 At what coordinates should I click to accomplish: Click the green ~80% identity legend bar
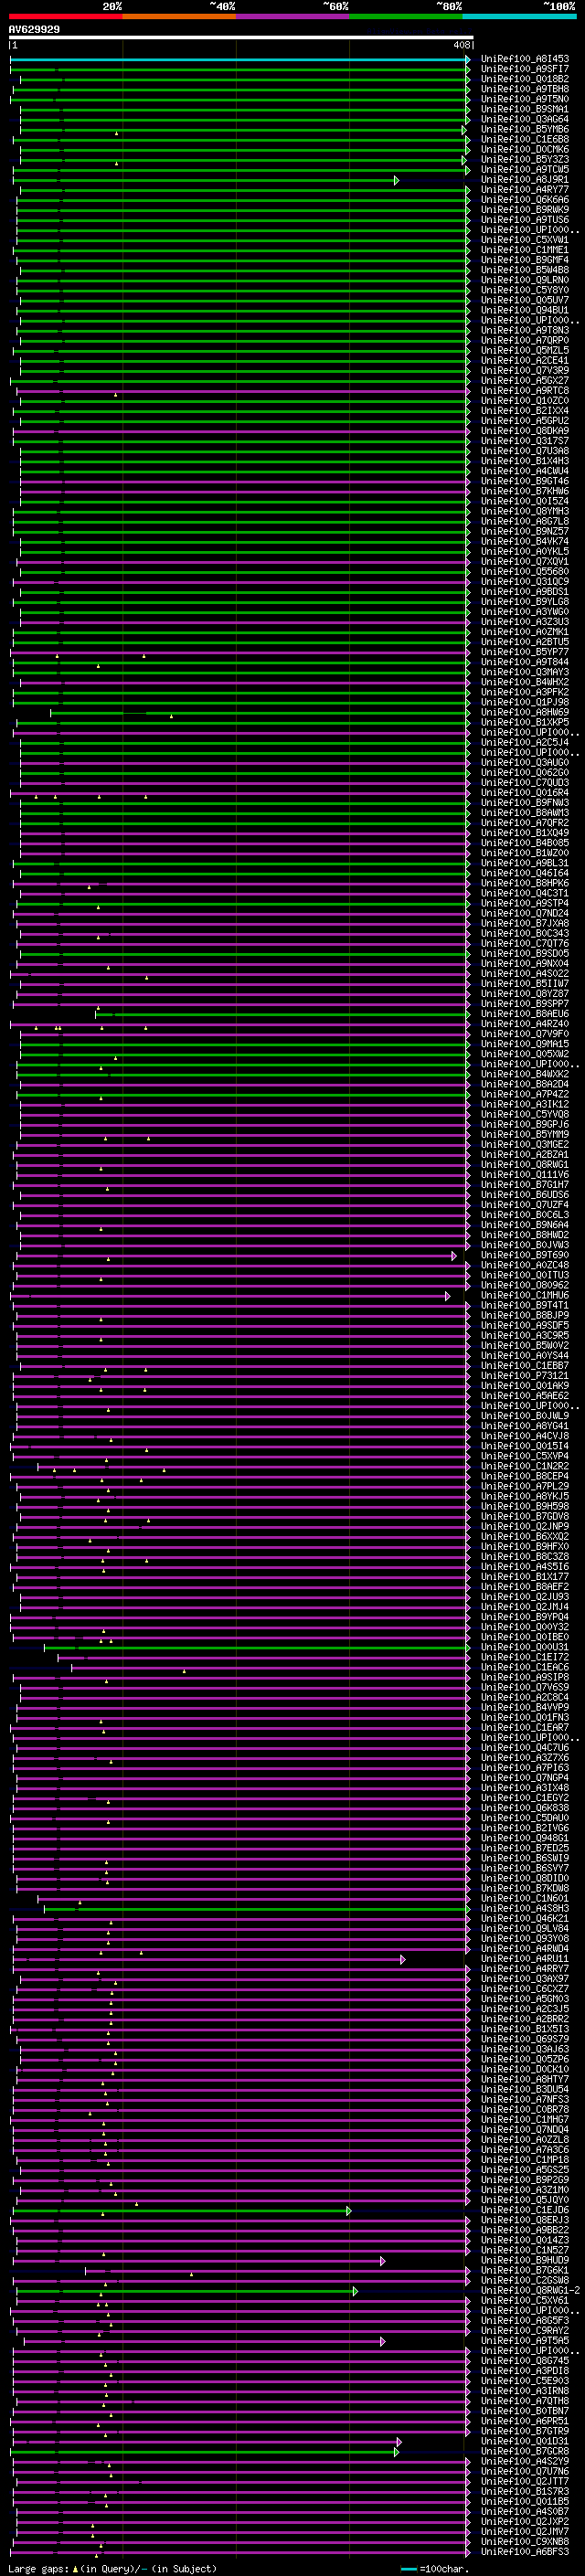406,16
